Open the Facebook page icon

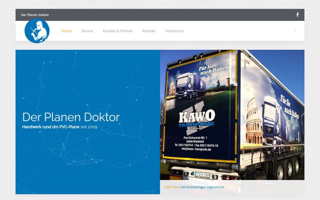pyautogui.click(x=297, y=15)
